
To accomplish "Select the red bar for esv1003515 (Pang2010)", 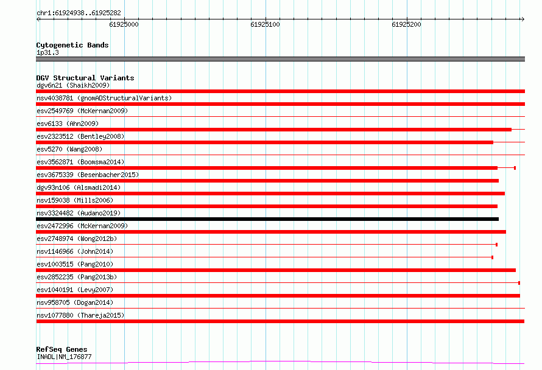I will point(276,270).
